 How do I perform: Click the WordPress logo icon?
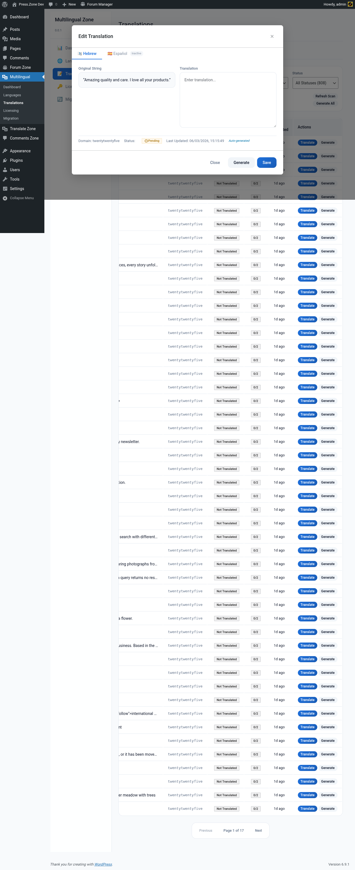pyautogui.click(x=5, y=4)
